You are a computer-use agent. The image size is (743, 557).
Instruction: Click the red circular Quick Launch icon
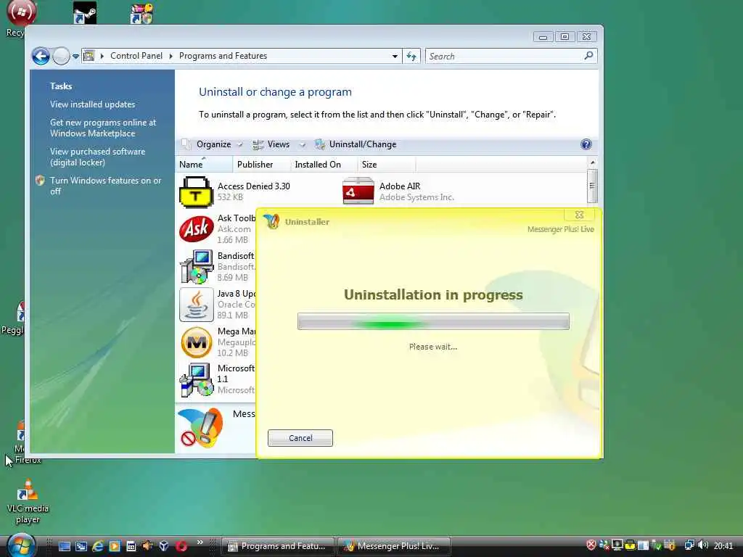pos(181,547)
